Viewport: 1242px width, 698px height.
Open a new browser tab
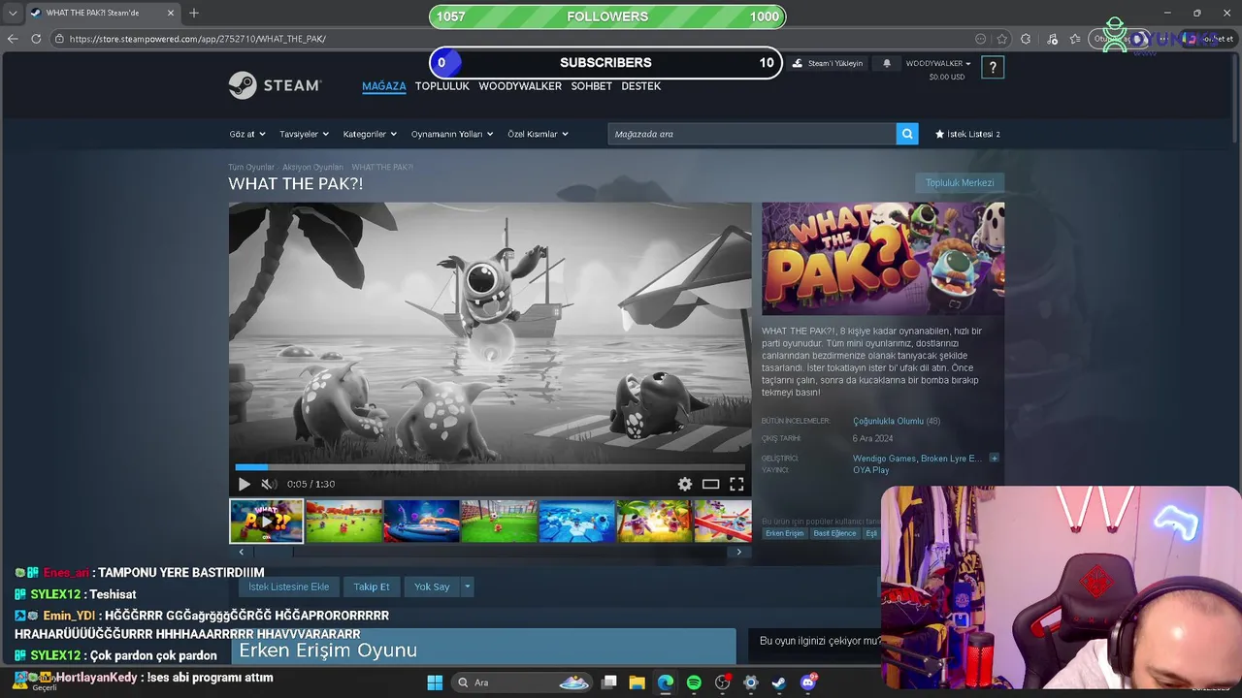tap(193, 13)
